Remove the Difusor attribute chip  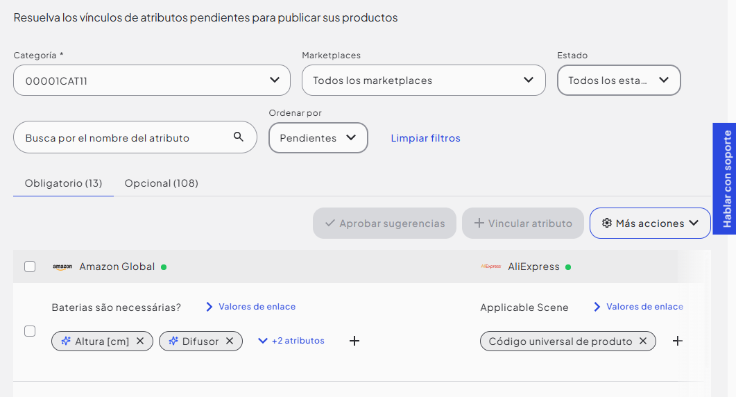tap(230, 341)
